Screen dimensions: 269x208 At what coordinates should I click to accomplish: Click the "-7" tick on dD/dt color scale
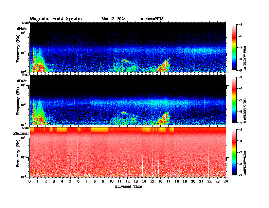[x=241, y=100]
